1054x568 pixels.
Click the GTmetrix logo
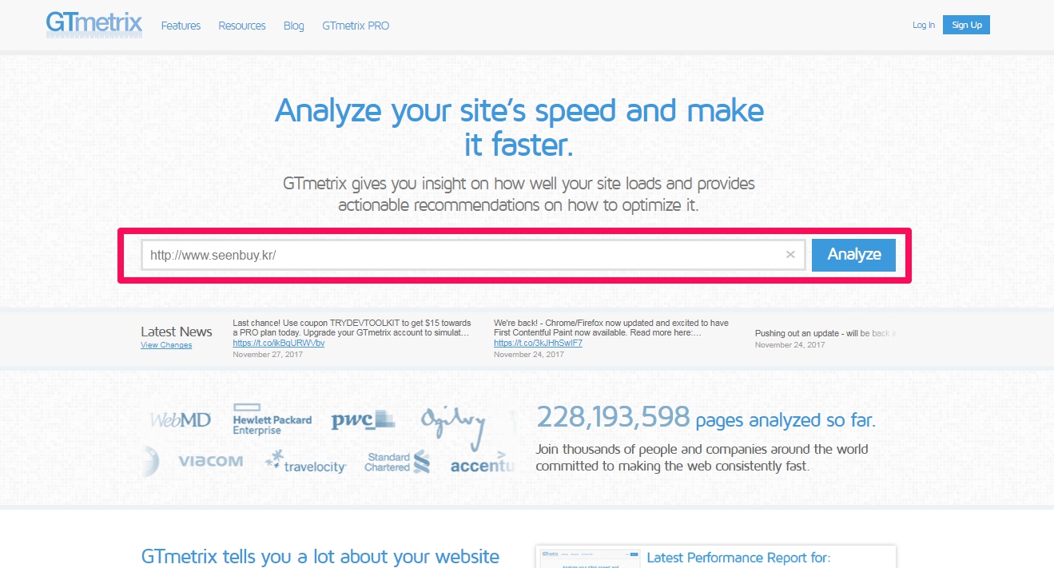click(x=93, y=24)
